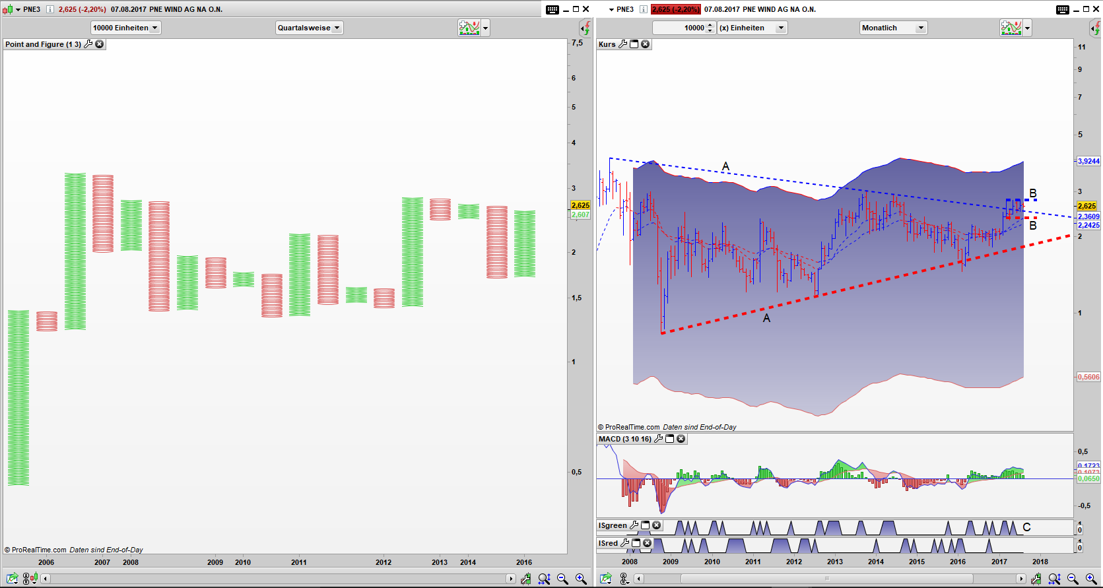Viewport: 1103px width, 588px height.
Task: Remove the Point and Figure indicator
Action: [100, 44]
